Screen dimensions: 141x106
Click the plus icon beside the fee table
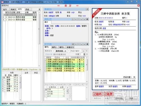[x=70, y=90]
